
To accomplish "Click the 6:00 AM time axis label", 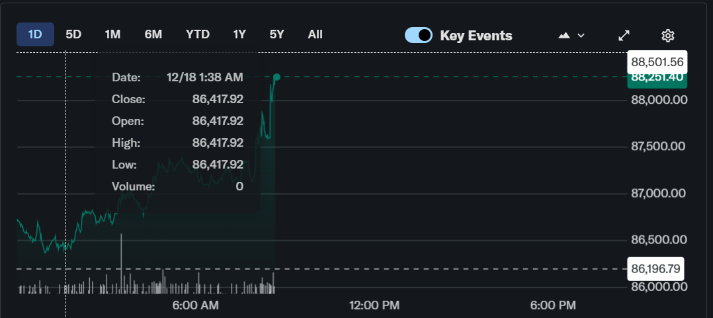I will click(x=195, y=305).
